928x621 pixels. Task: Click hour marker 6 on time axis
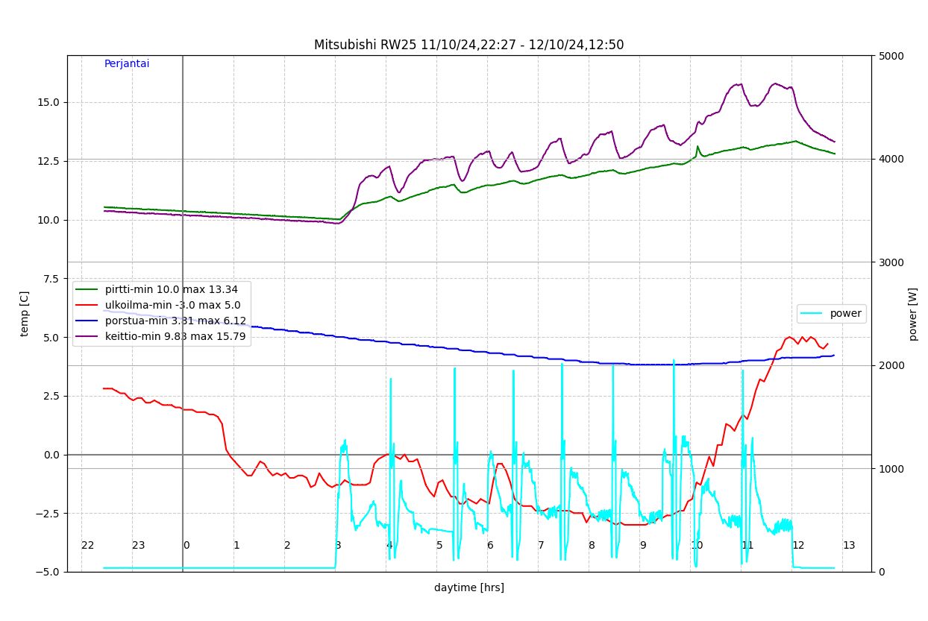click(490, 546)
